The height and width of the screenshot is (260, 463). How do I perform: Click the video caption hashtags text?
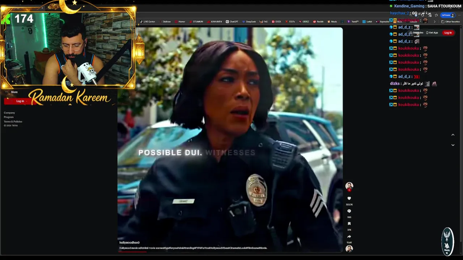tap(193, 248)
